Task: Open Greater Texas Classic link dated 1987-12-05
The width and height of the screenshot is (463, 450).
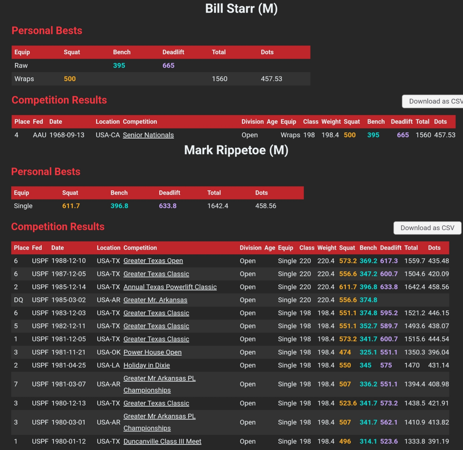Action: (x=156, y=274)
